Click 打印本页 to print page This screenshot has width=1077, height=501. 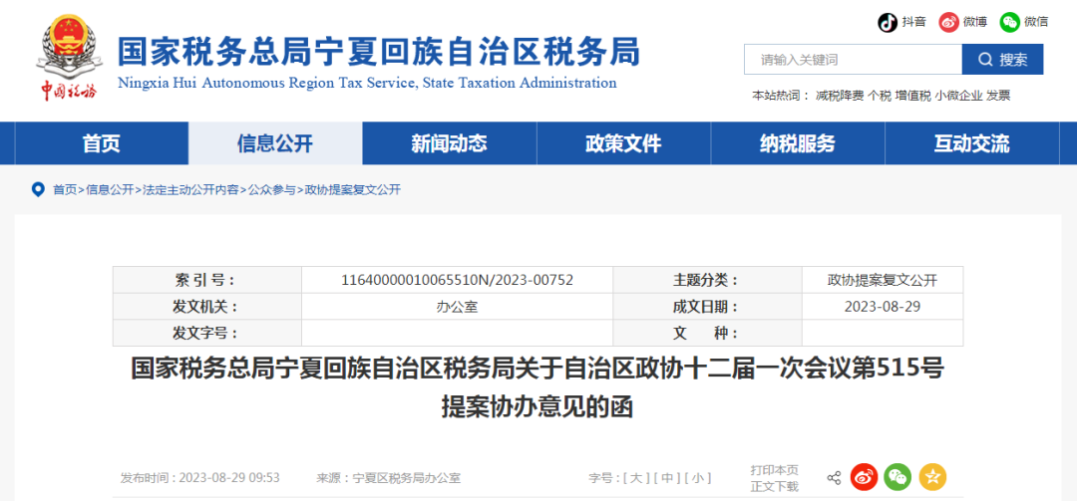tap(774, 470)
